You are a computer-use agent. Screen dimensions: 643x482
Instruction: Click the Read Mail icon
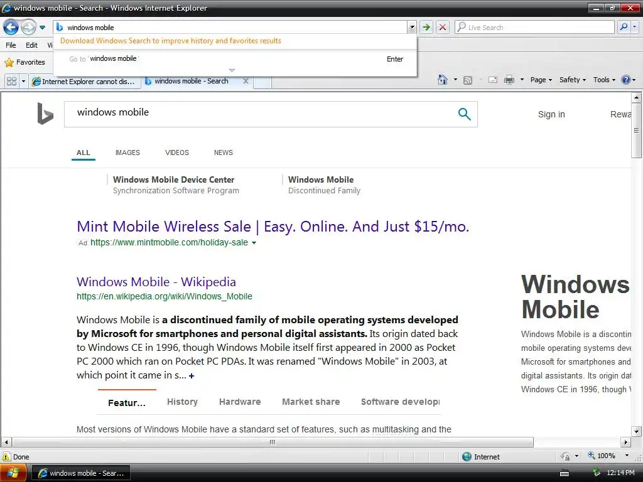click(493, 80)
